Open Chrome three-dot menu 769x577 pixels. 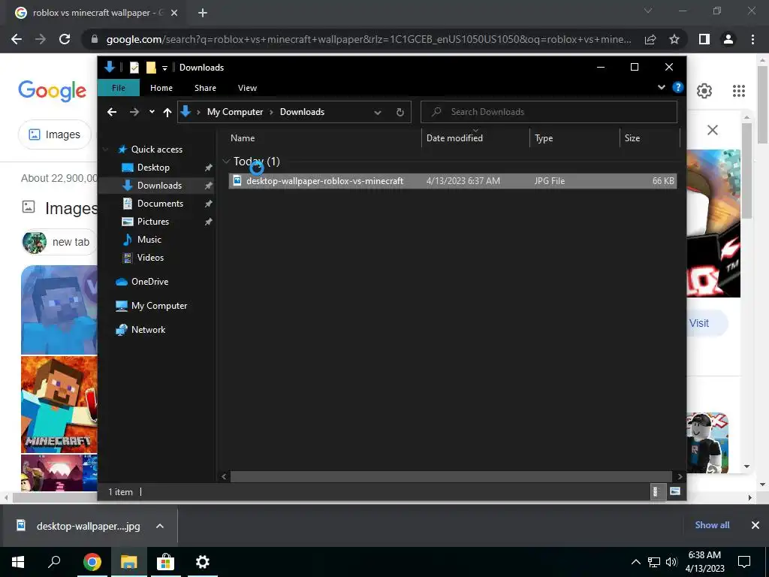[x=752, y=39]
